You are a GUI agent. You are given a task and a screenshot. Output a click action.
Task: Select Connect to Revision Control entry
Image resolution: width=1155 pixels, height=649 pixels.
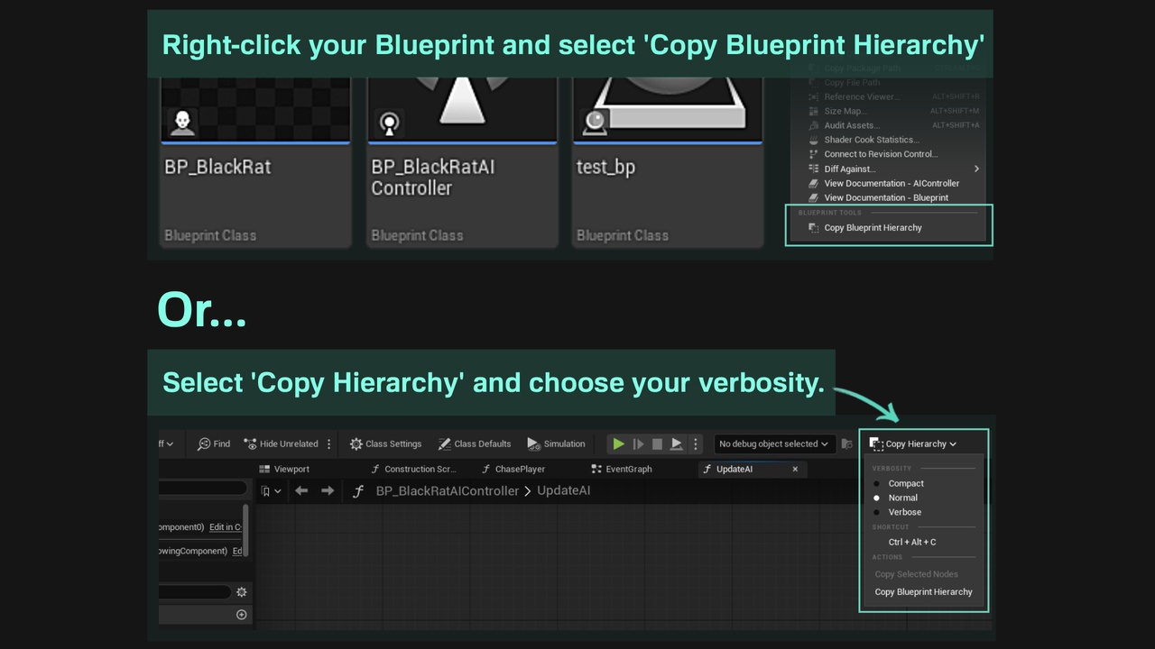coord(880,154)
